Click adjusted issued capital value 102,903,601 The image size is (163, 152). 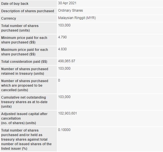[67, 113]
